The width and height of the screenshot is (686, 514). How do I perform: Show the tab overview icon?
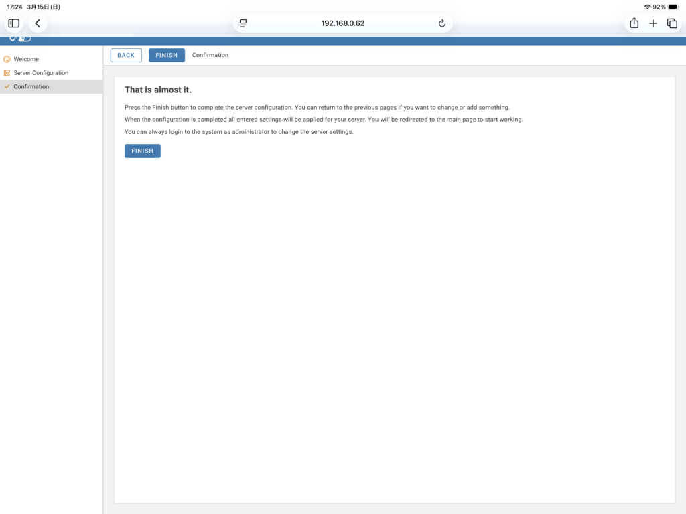(x=672, y=23)
